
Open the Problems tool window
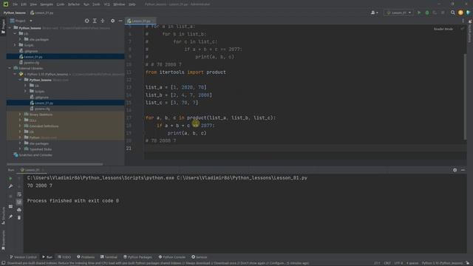86,257
